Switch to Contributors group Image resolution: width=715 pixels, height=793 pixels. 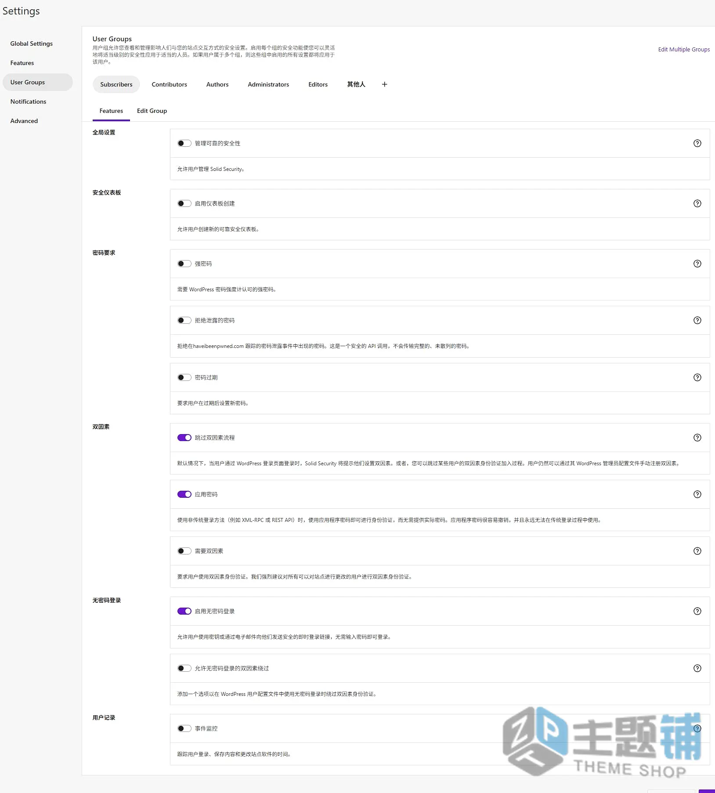(x=169, y=84)
